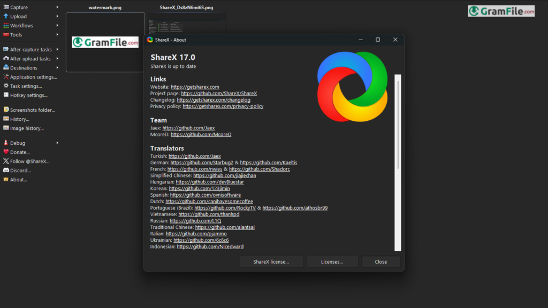Open the Starbug2 German translator link
Image resolution: width=548 pixels, height=308 pixels.
click(202, 163)
